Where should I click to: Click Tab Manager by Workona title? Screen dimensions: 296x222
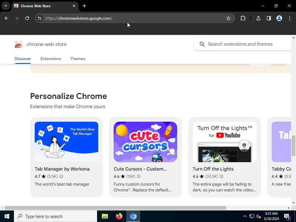click(62, 169)
